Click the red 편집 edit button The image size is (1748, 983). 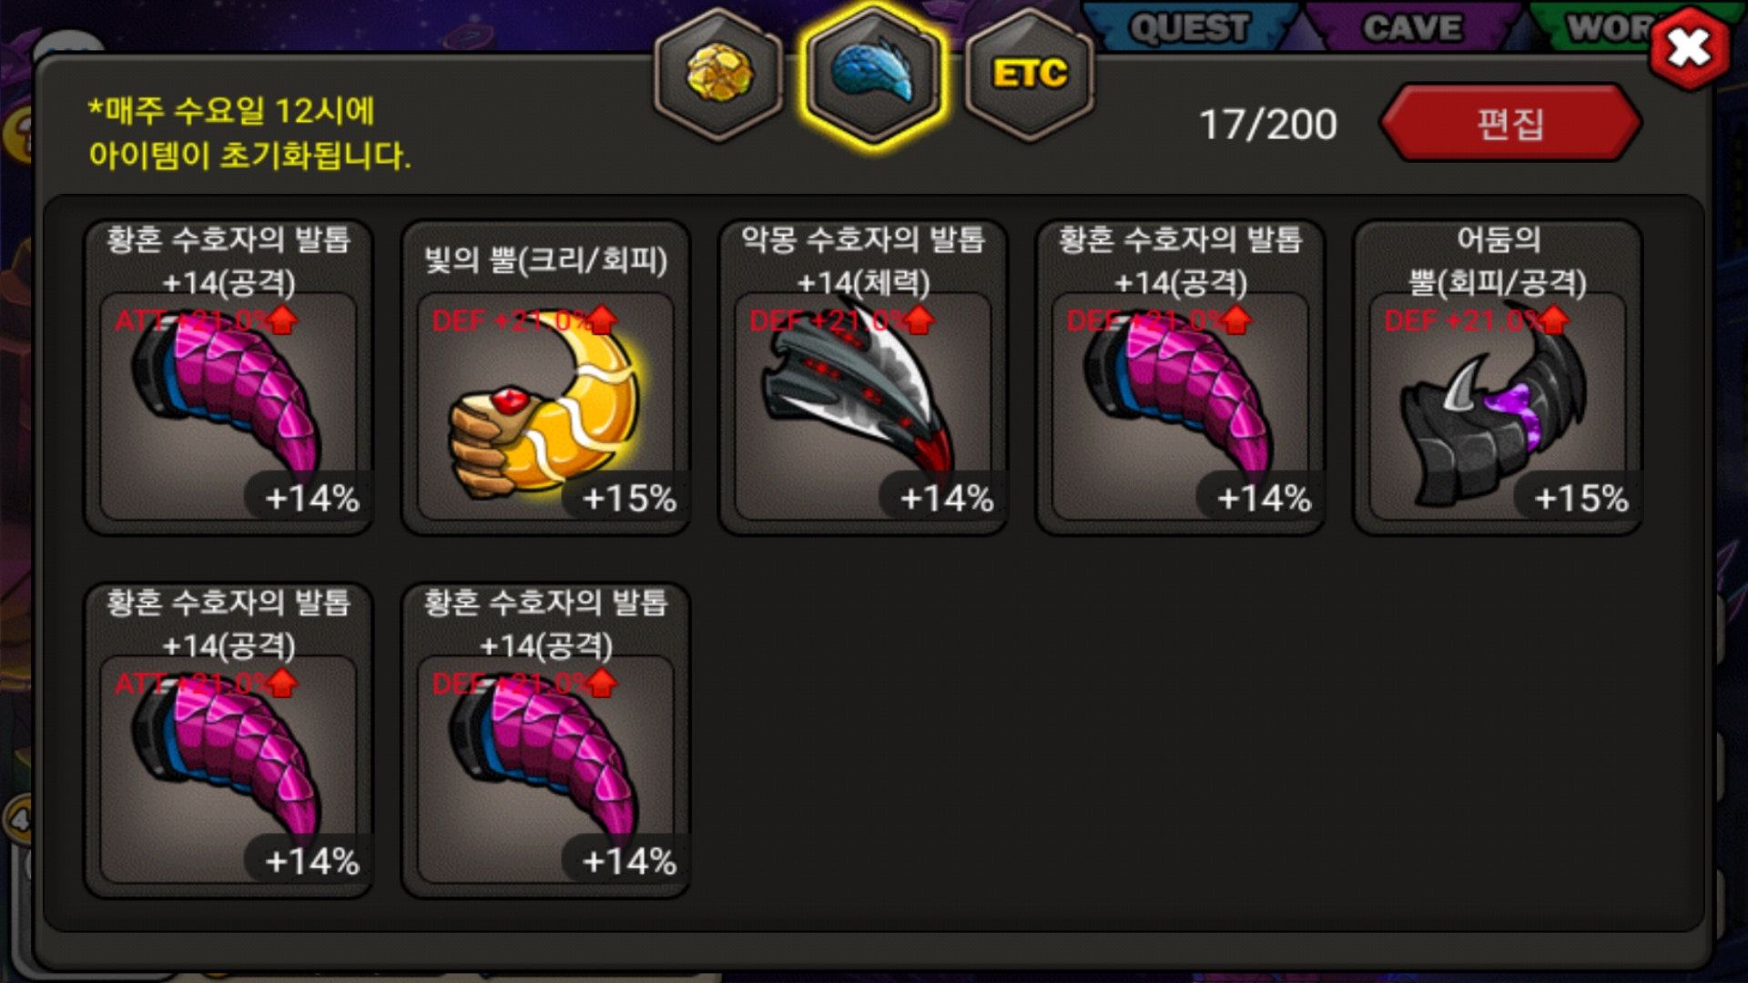1510,123
